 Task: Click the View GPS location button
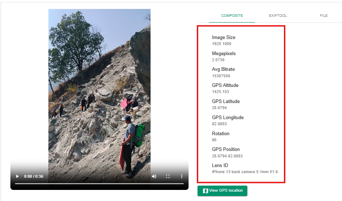pos(222,191)
